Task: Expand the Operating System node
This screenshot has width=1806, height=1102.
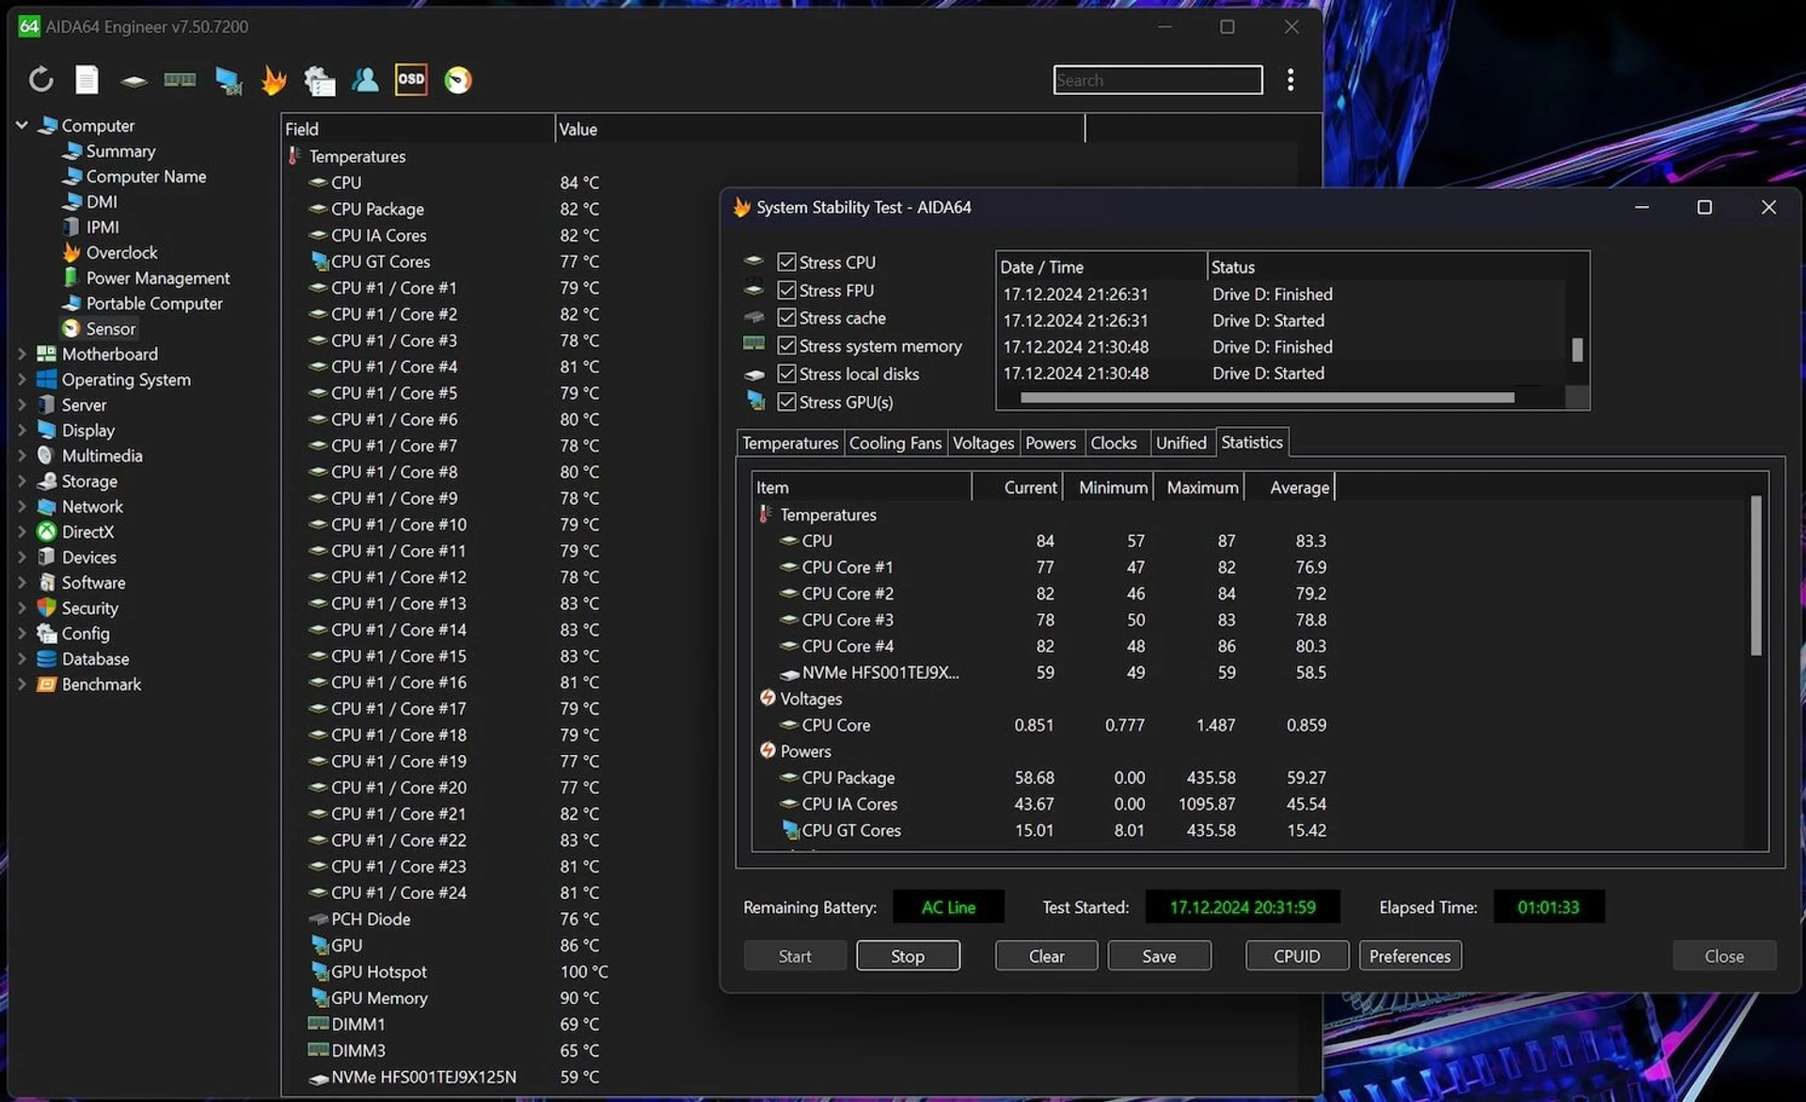Action: coord(21,380)
